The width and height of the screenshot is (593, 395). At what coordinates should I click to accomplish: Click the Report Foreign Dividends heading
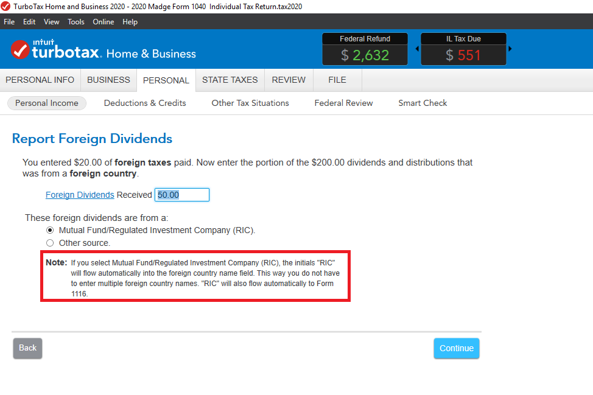tap(93, 139)
